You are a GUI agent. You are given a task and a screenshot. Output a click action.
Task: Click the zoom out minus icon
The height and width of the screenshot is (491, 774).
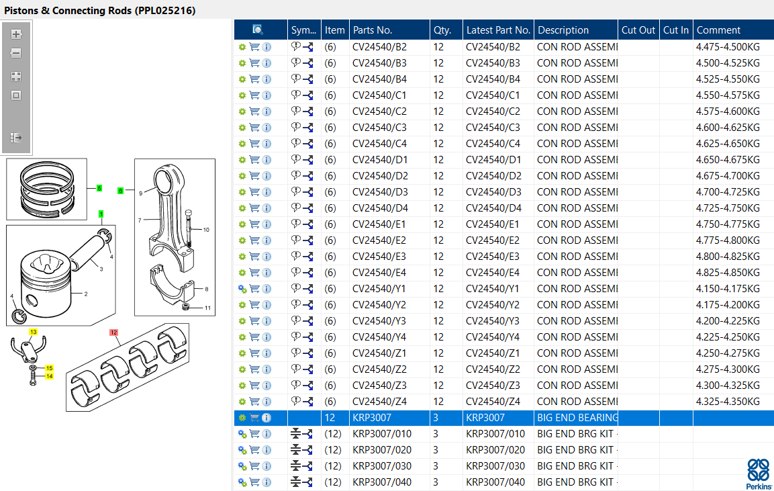coord(16,53)
